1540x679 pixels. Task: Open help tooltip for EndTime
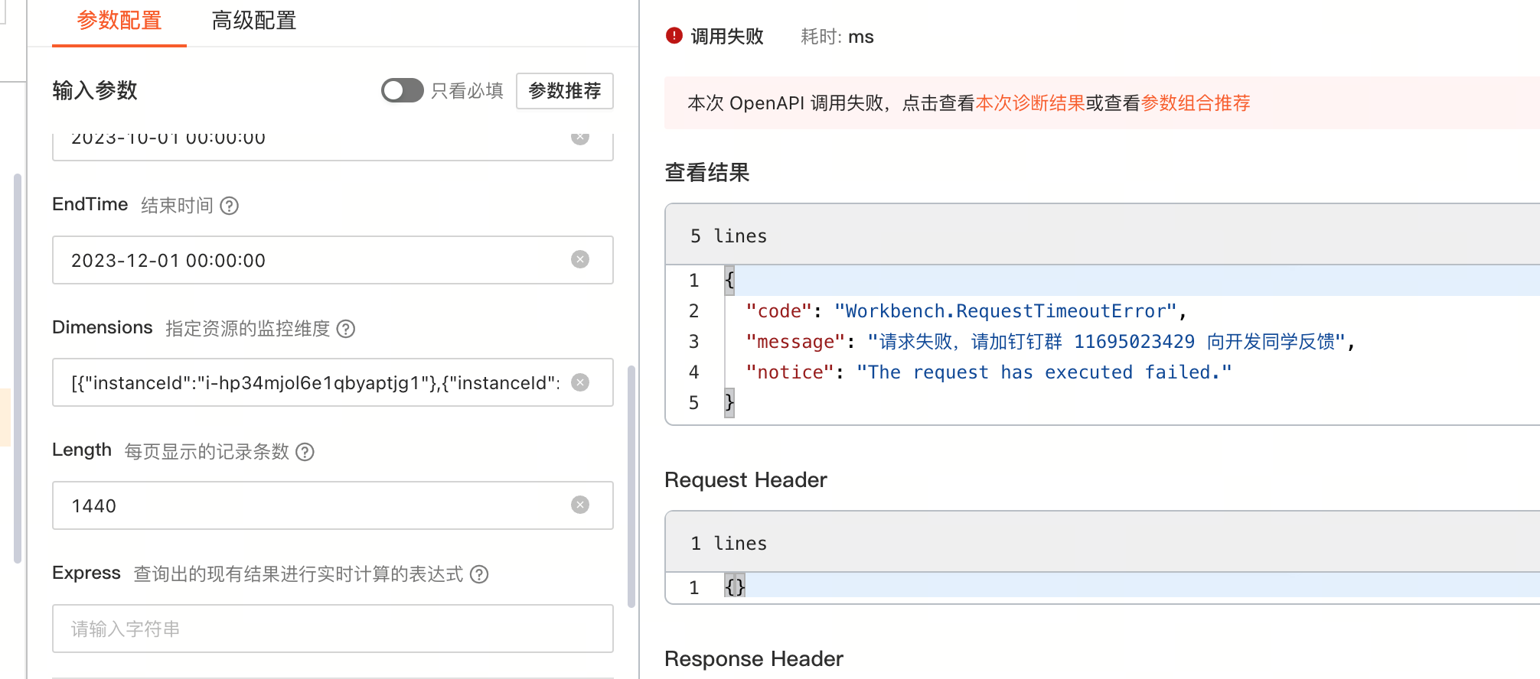[230, 206]
